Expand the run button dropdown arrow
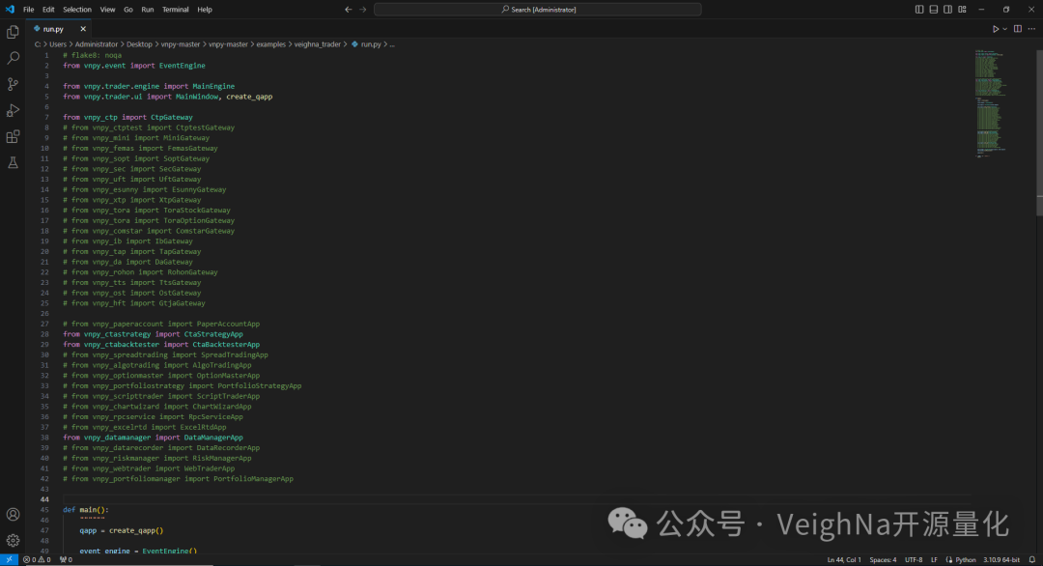This screenshot has width=1043, height=566. coord(1004,29)
